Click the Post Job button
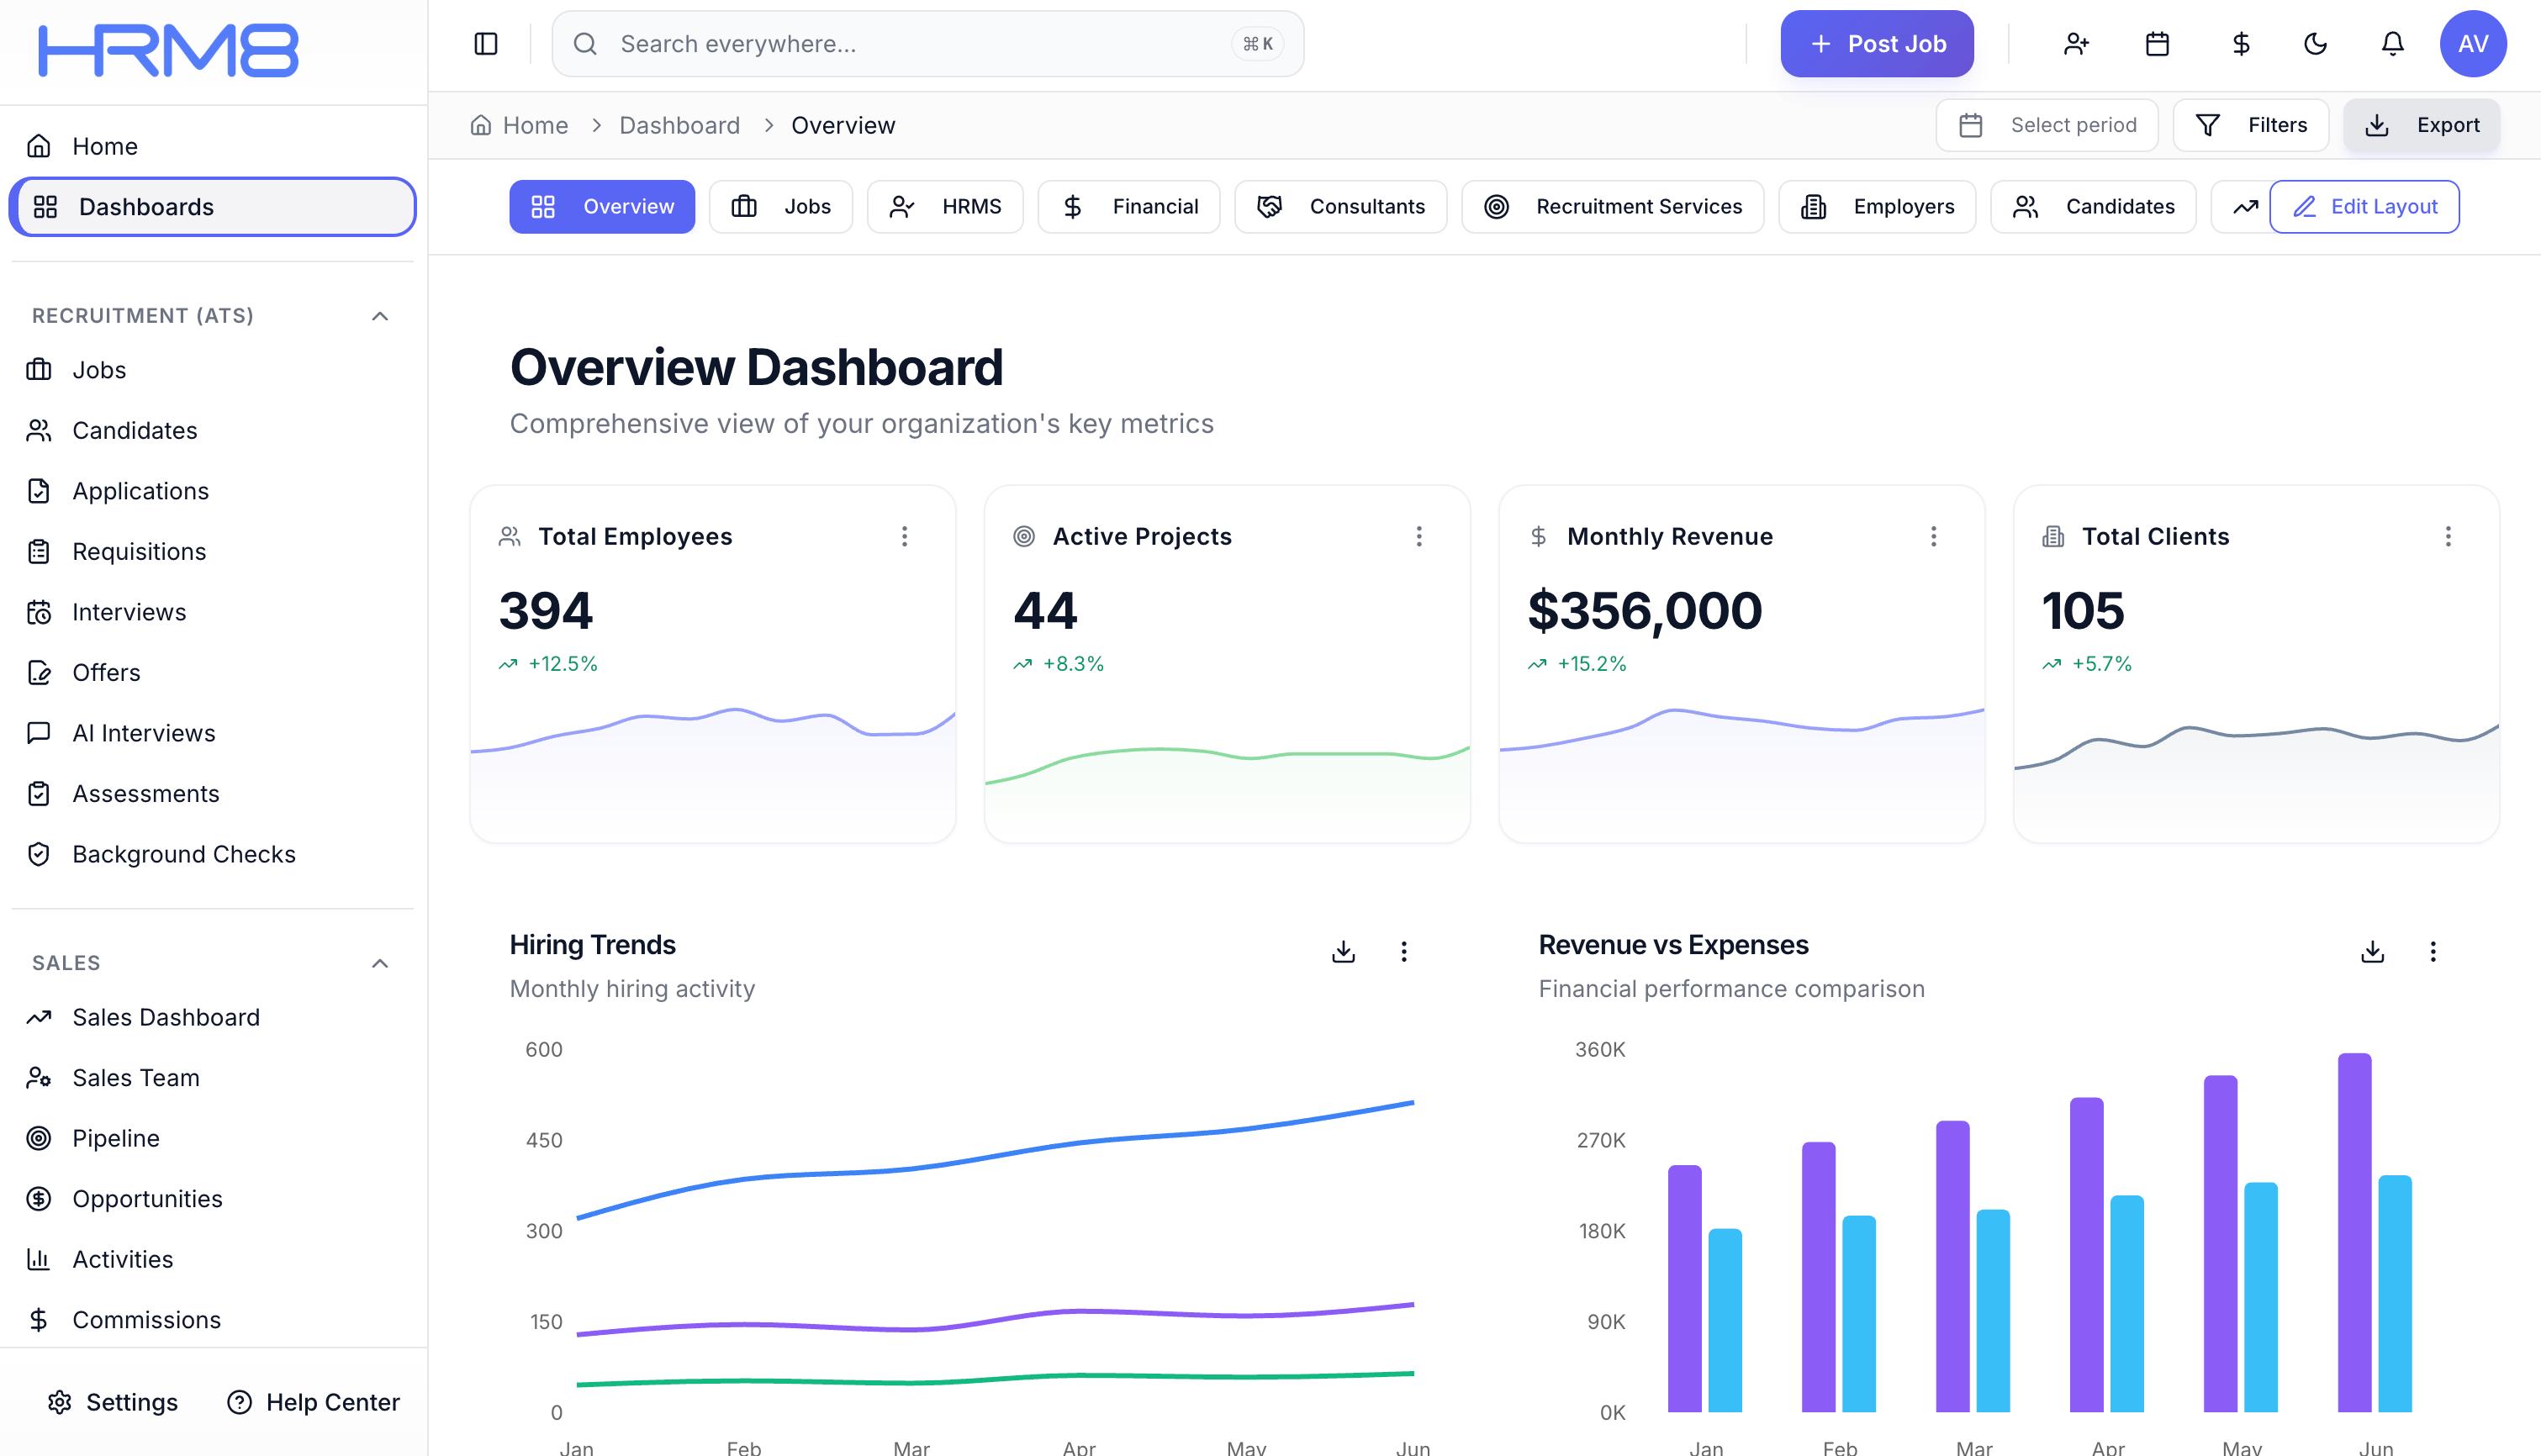Viewport: 2541px width, 1456px height. (x=1876, y=44)
